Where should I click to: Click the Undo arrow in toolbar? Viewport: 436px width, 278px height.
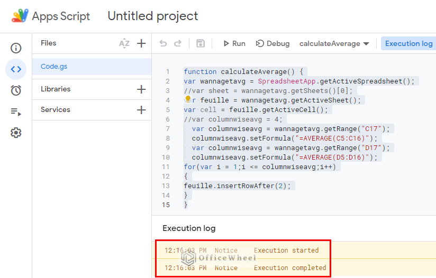point(163,43)
